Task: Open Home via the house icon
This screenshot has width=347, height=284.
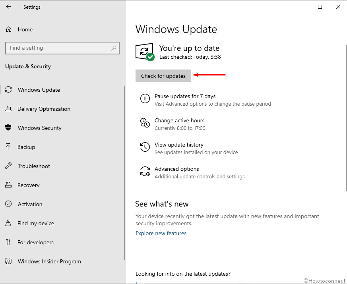Action: [9, 29]
